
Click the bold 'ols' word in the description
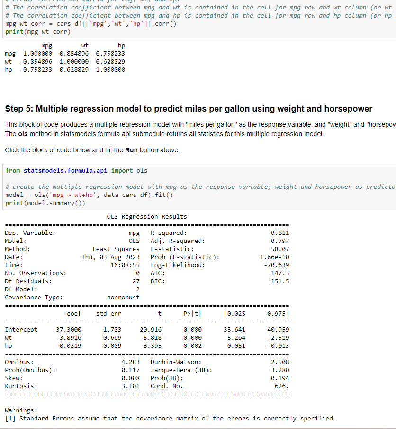click(23, 134)
